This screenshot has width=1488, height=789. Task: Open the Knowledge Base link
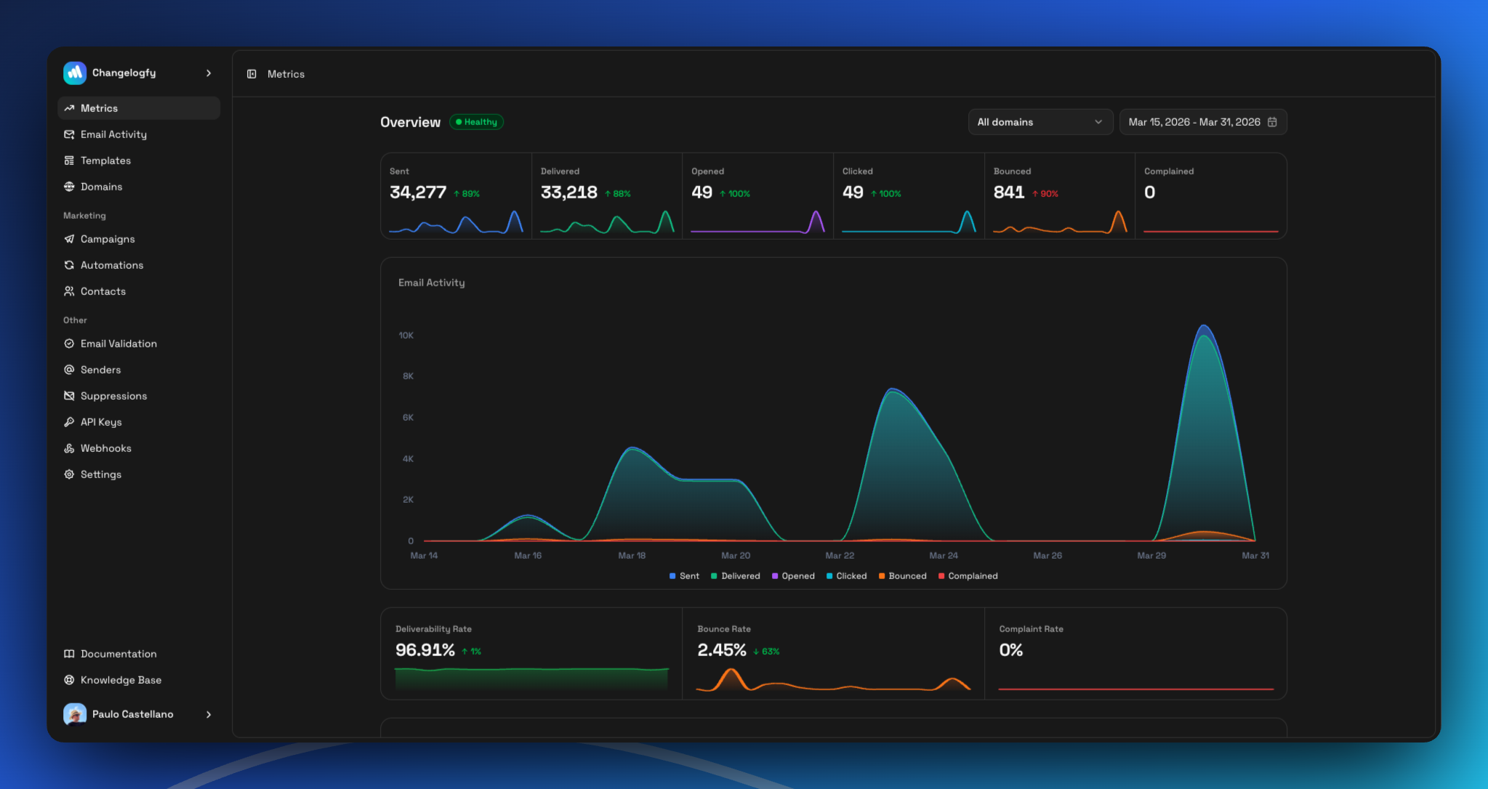pyautogui.click(x=121, y=680)
